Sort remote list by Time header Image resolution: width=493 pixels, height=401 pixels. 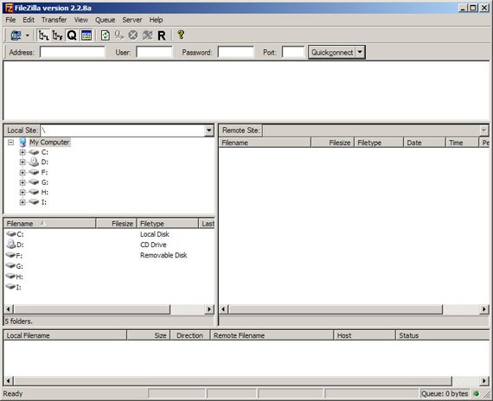[462, 143]
